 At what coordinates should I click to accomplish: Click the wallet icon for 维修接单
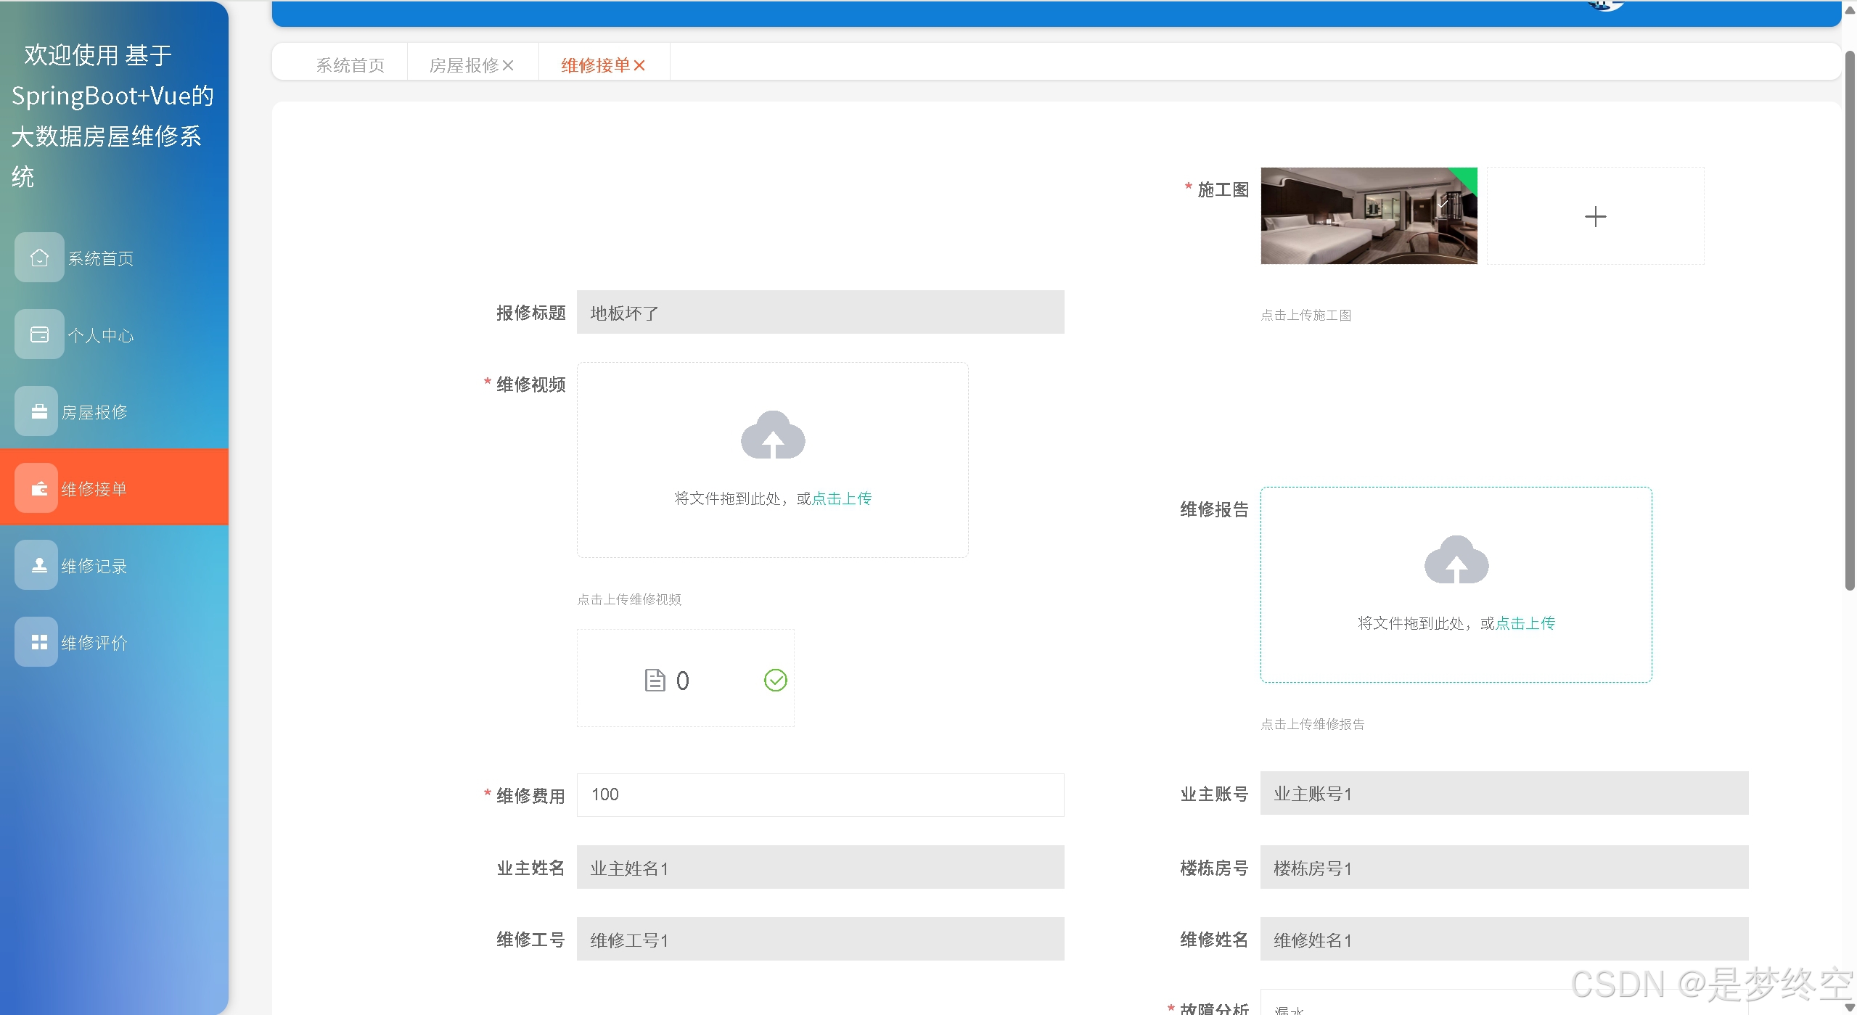pos(39,488)
